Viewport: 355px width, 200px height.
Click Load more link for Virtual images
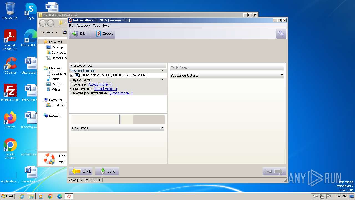pyautogui.click(x=106, y=89)
